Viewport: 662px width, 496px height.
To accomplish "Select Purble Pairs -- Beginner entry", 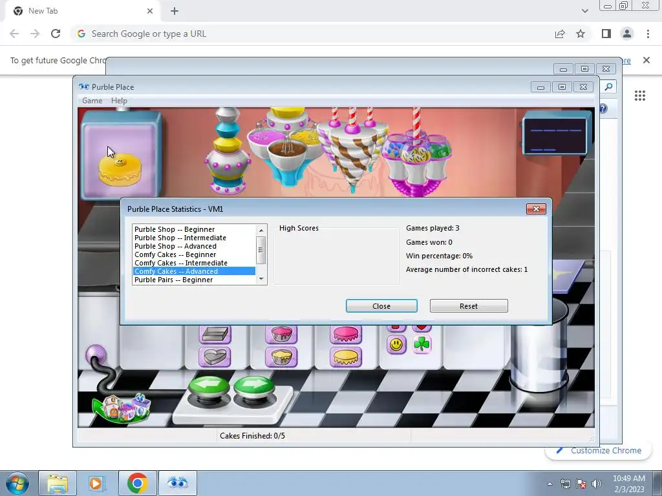I will 194,280.
